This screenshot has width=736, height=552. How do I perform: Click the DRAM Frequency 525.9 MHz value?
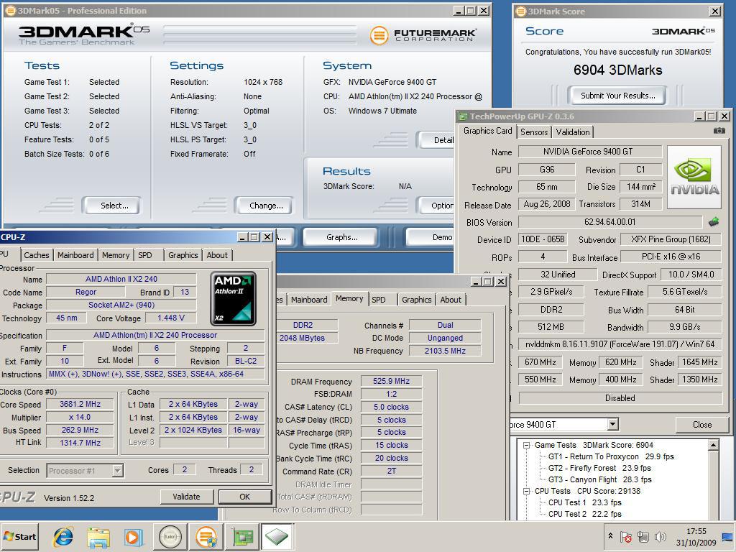pos(391,381)
